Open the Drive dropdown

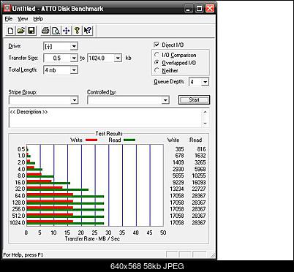74,46
